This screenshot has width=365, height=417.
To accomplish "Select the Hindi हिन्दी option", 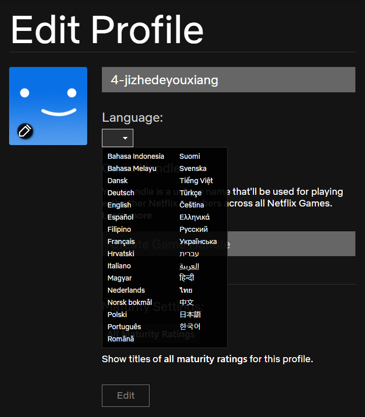I will pyautogui.click(x=187, y=278).
